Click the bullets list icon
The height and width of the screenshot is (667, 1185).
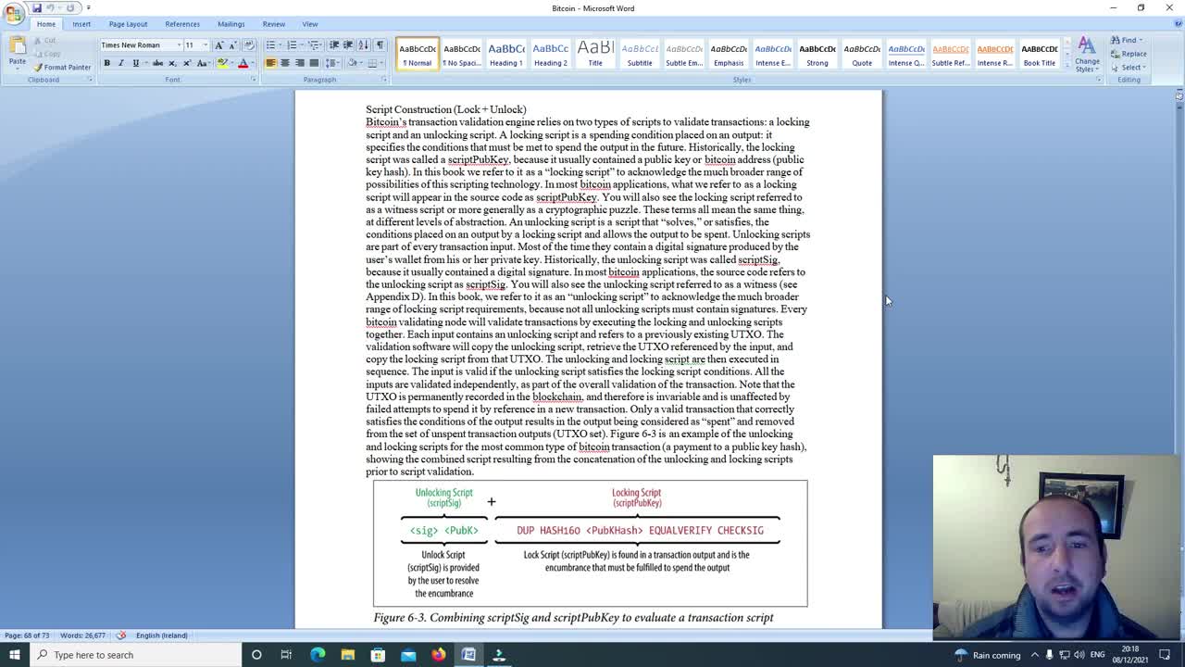[271, 44]
